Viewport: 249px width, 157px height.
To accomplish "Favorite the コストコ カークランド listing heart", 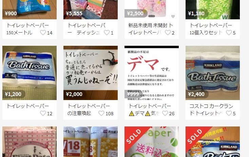I will coord(229,113).
